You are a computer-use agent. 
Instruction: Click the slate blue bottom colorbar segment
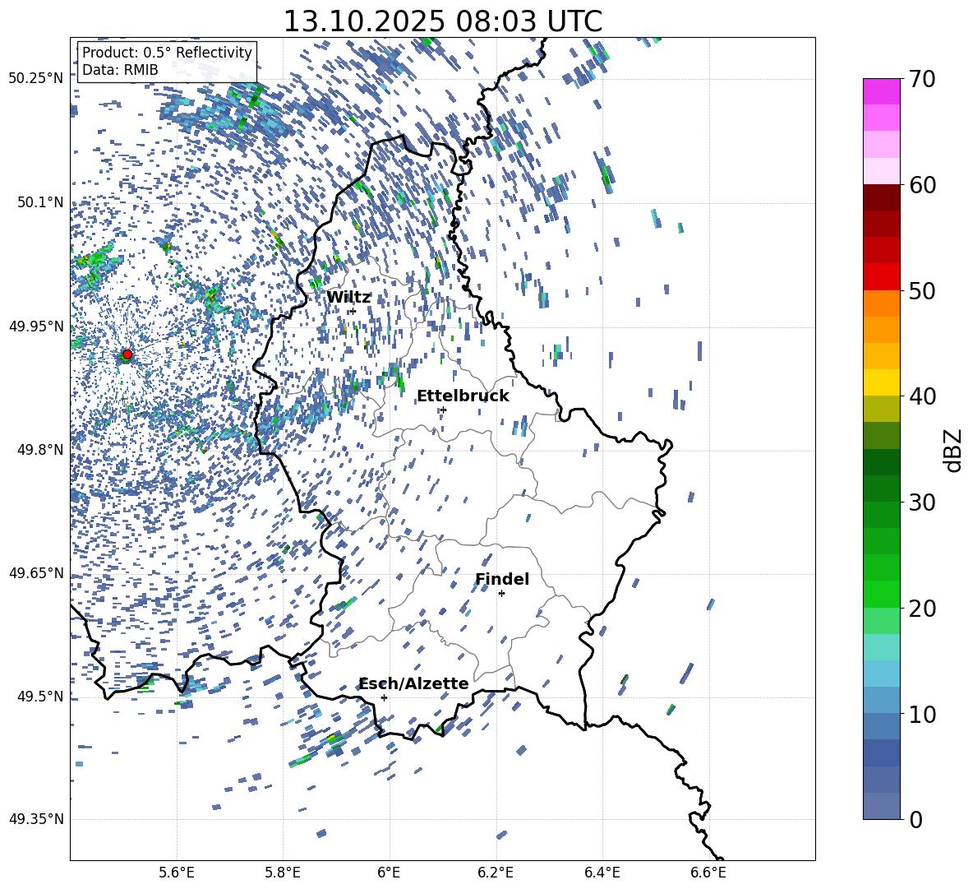881,806
